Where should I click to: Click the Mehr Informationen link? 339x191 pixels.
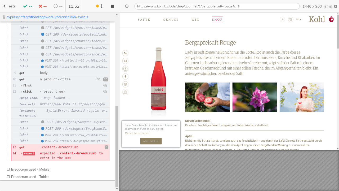click(x=137, y=133)
